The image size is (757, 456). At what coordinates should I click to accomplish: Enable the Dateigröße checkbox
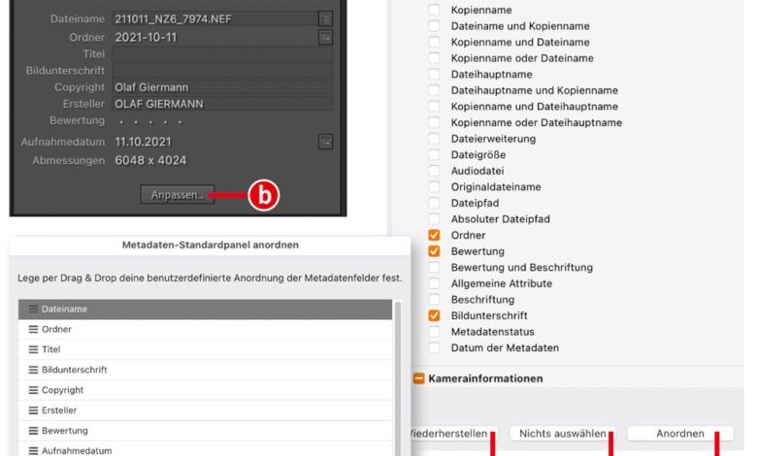coord(434,154)
